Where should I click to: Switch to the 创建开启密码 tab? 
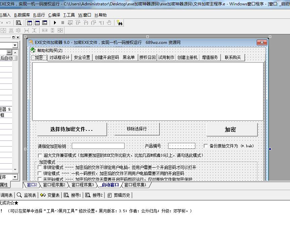(x=107, y=57)
